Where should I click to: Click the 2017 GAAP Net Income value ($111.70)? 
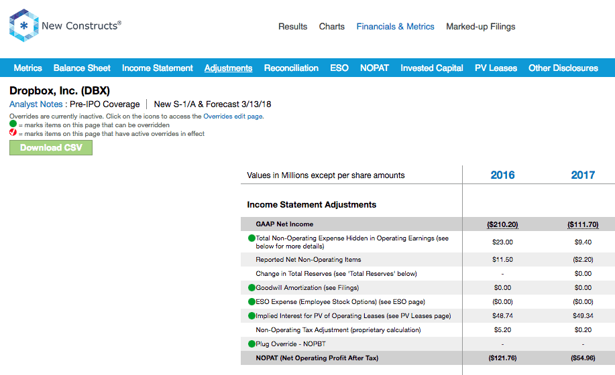pos(583,225)
